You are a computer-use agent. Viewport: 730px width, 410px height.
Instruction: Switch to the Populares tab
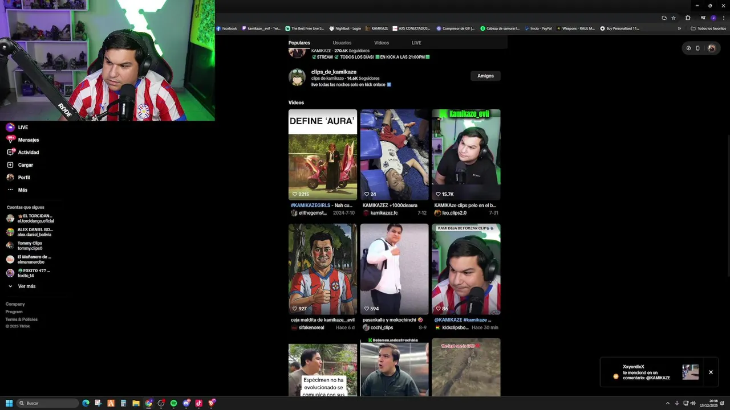coord(299,43)
